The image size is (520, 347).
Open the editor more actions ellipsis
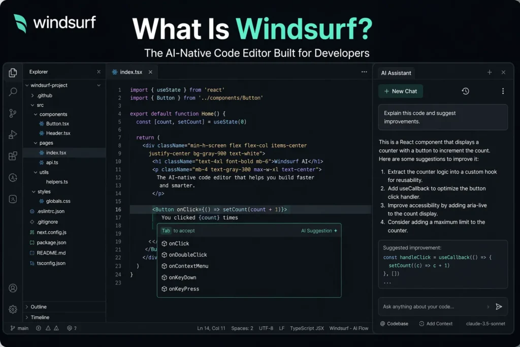click(364, 72)
